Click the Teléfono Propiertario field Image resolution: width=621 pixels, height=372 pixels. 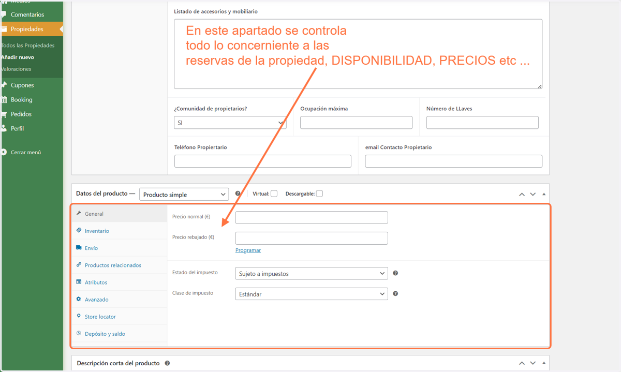click(x=263, y=161)
